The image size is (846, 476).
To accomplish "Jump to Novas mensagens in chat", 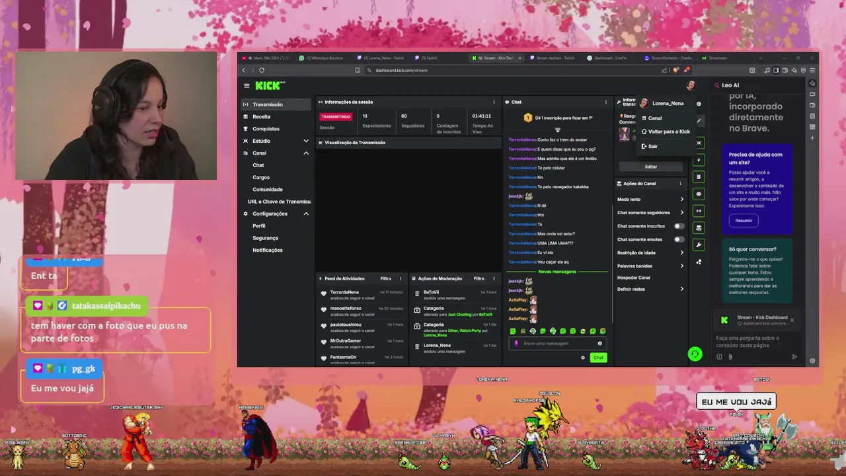I will coord(557,272).
